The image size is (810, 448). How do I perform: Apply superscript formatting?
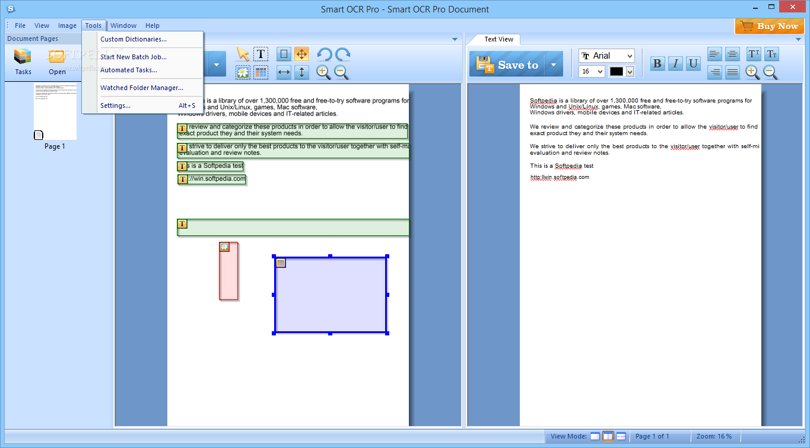[x=754, y=54]
